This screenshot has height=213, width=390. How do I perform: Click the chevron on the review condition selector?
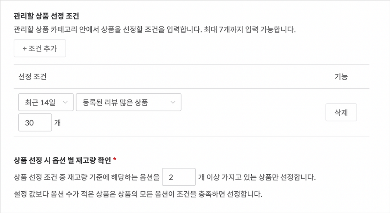(172, 102)
